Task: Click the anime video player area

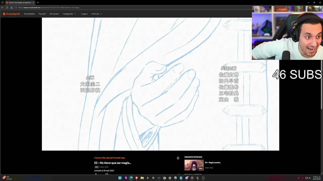Action: [160, 84]
